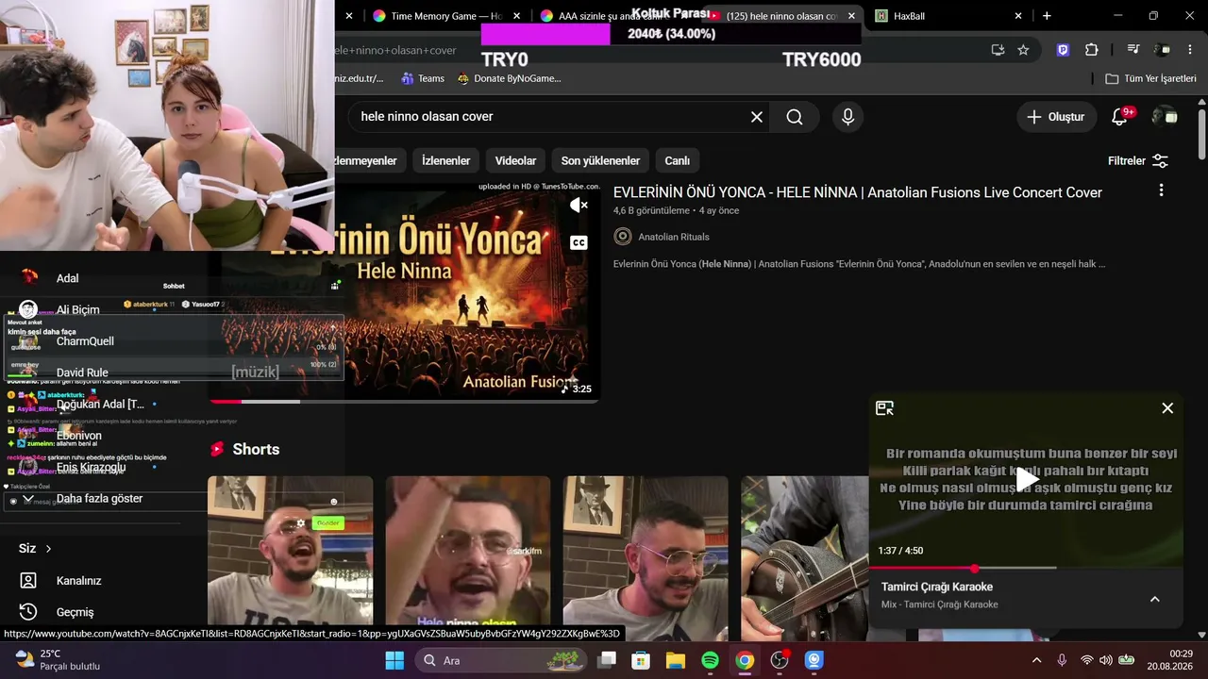Start voice search with the microphone

coord(847,117)
